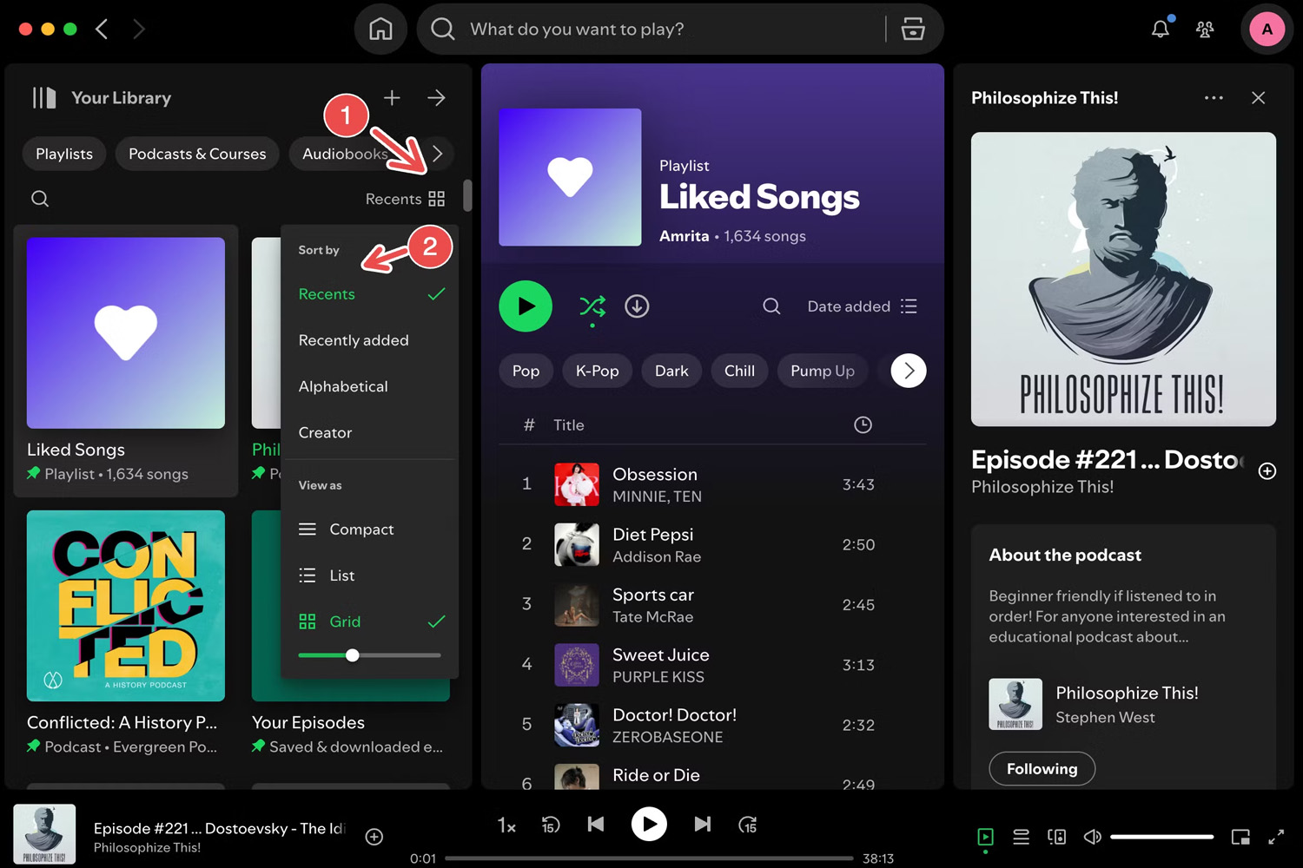Click the friend activity icon

click(1205, 29)
